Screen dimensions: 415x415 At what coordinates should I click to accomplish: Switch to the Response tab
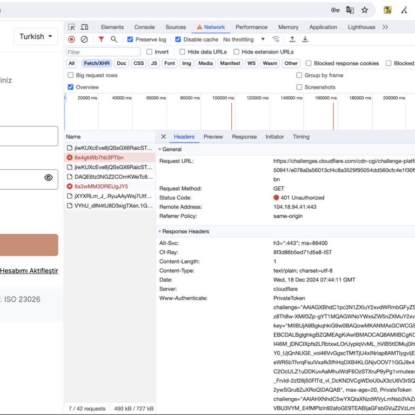(244, 137)
